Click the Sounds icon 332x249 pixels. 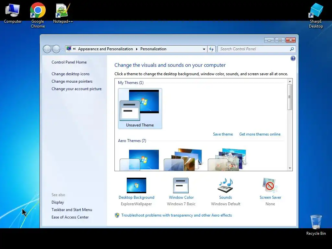226,185
